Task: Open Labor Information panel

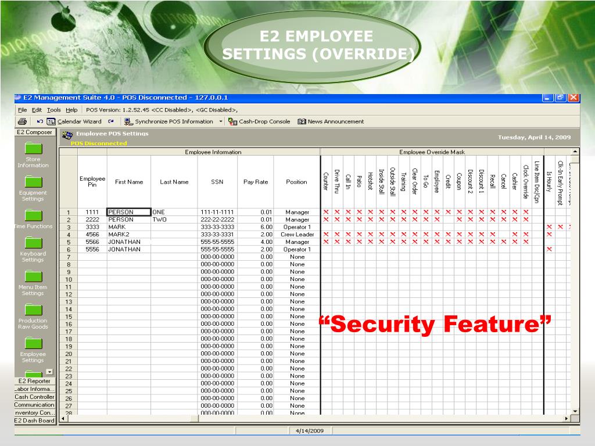Action: [x=34, y=389]
